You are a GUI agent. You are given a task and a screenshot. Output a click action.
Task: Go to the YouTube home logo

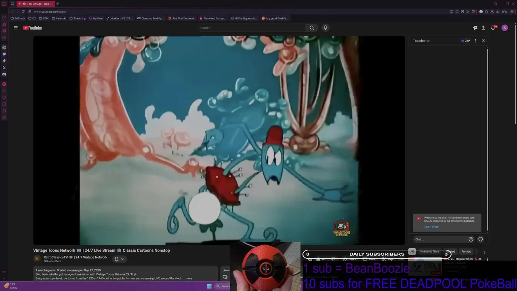pos(32,28)
